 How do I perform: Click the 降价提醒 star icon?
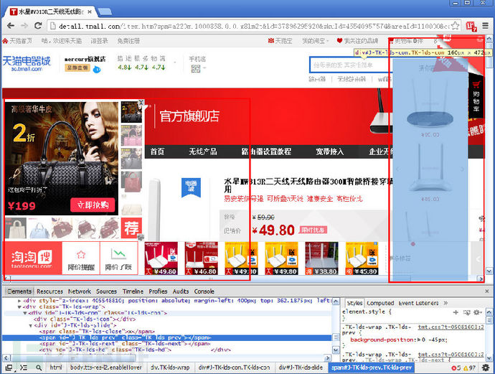(81, 254)
